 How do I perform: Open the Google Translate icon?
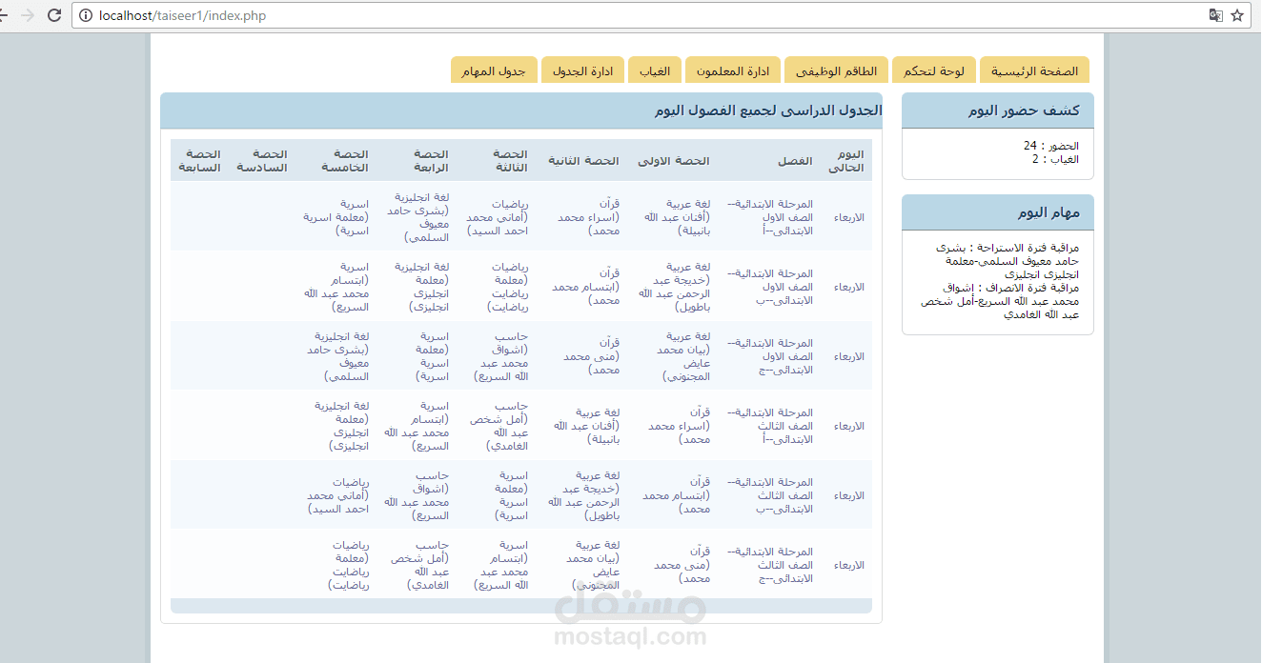click(1215, 15)
